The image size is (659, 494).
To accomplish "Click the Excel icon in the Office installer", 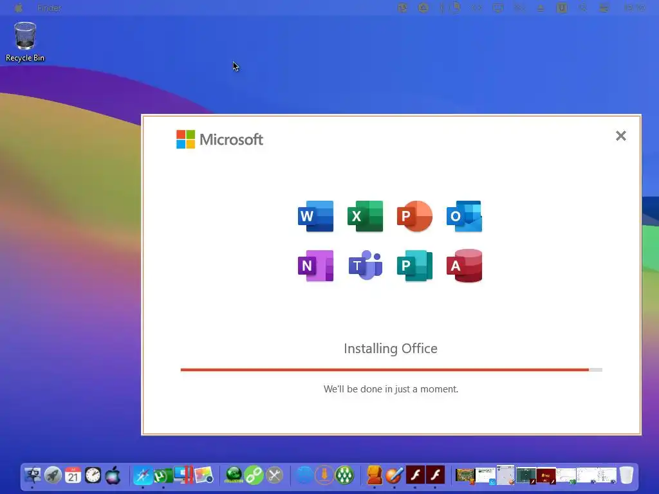I will (x=366, y=216).
